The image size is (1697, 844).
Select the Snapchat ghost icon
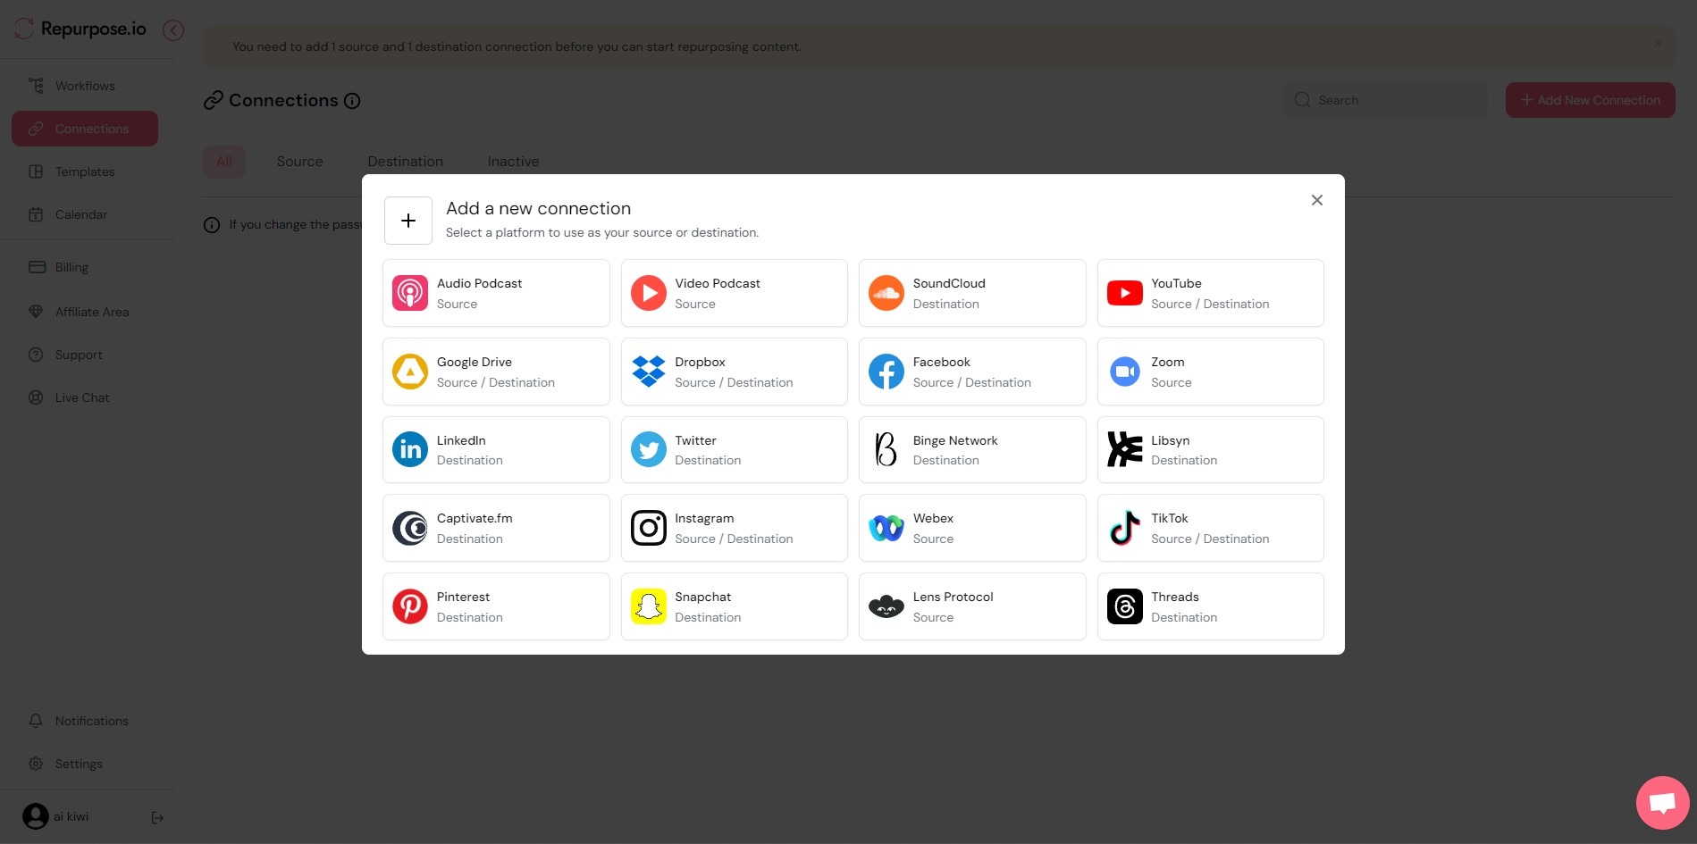click(649, 606)
